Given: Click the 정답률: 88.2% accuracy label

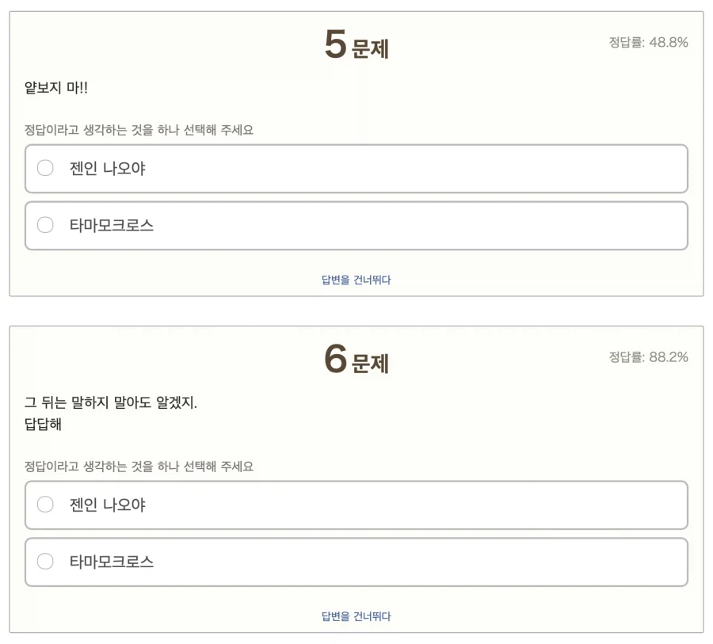Looking at the screenshot, I should (x=649, y=357).
